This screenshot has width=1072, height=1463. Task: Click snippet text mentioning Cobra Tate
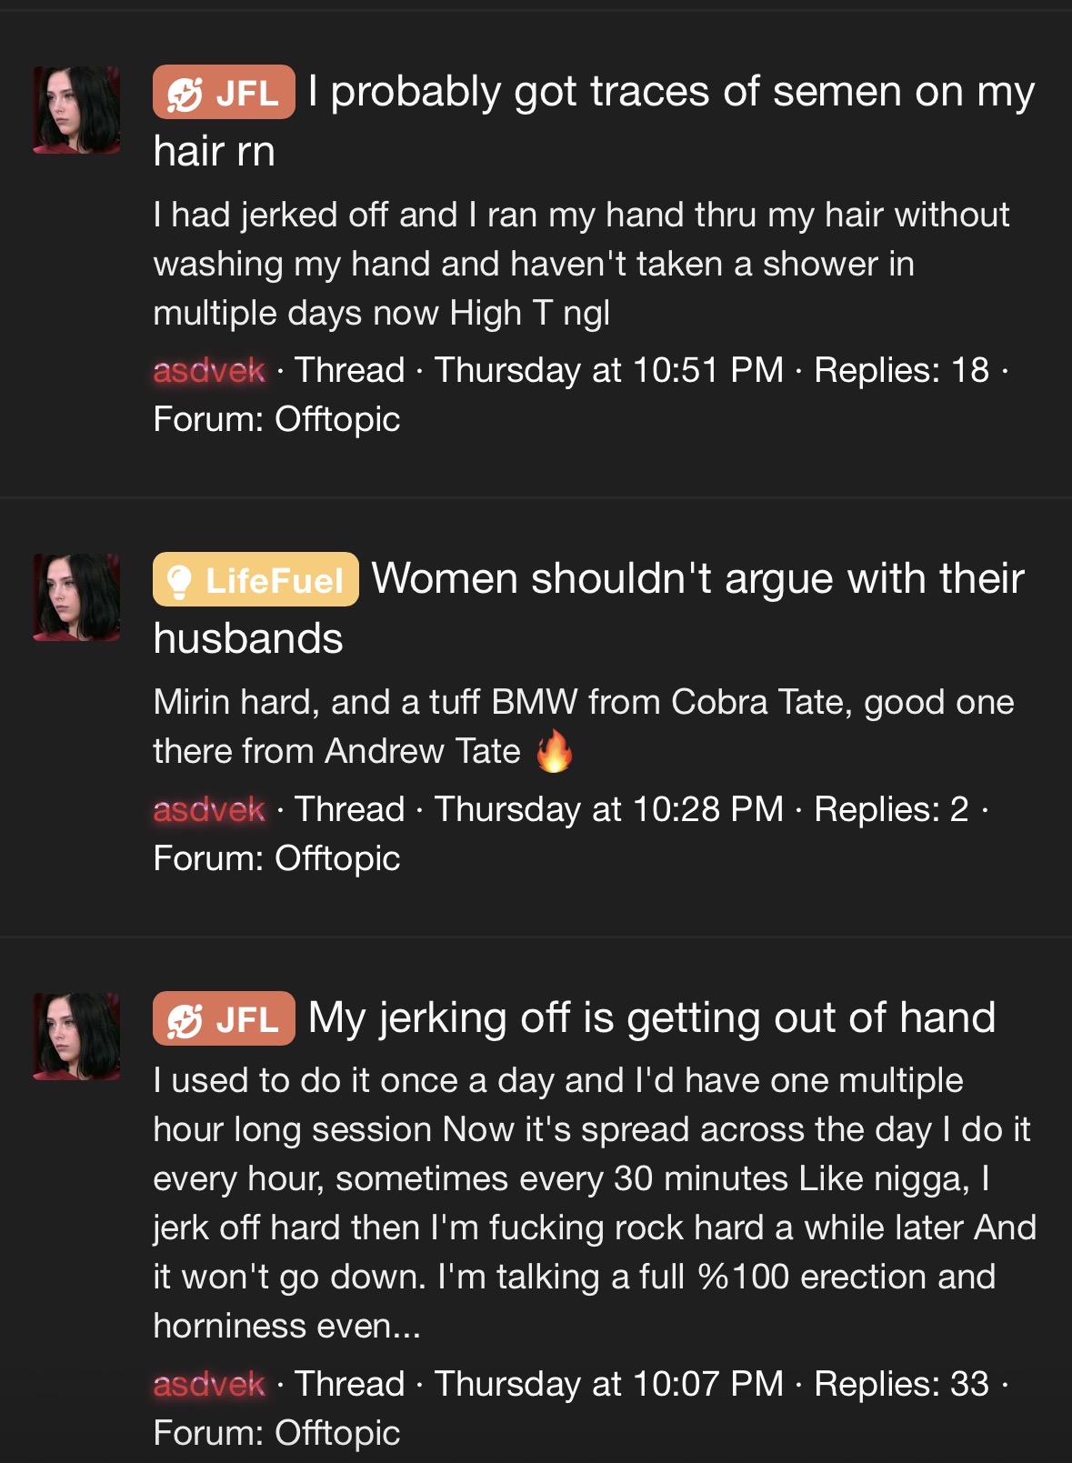pos(584,726)
